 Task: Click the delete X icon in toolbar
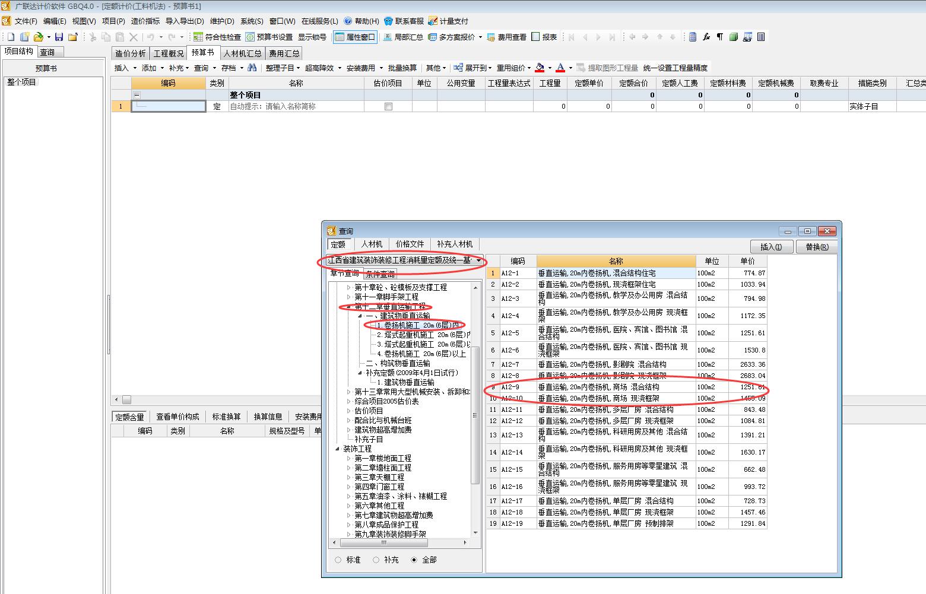pyautogui.click(x=134, y=37)
